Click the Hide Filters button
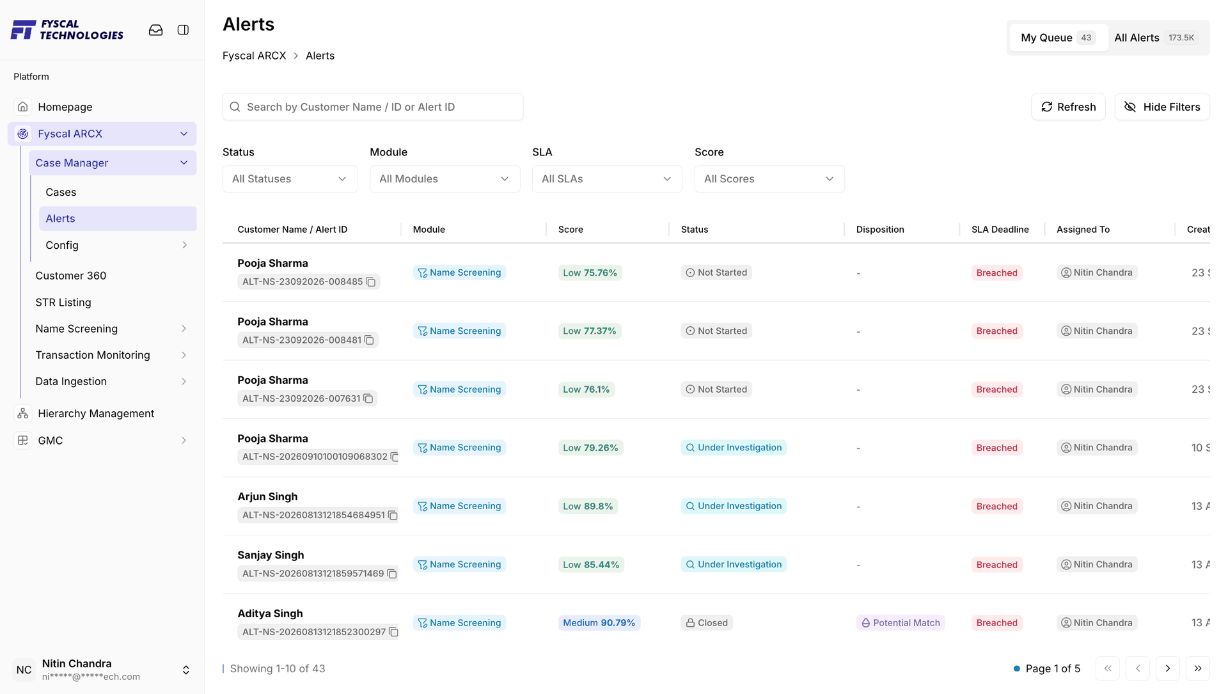 (1162, 107)
